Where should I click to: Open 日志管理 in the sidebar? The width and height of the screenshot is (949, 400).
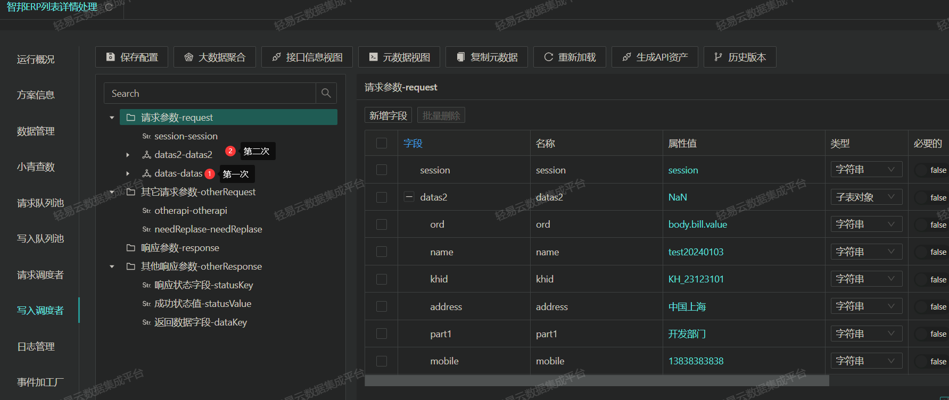[x=36, y=347]
